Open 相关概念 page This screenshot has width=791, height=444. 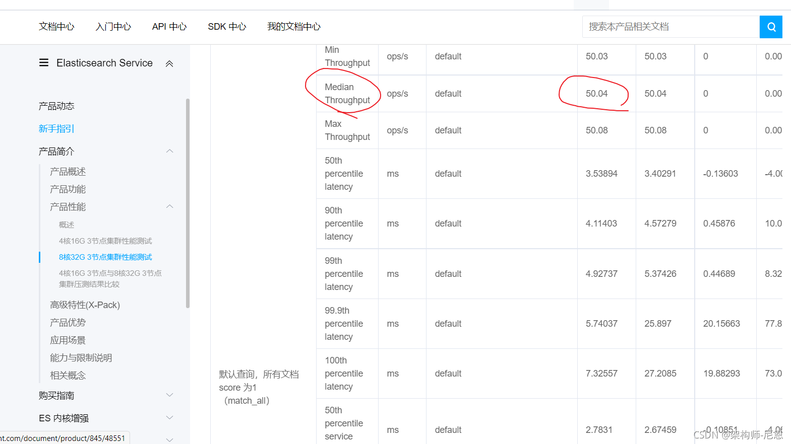tap(68, 376)
